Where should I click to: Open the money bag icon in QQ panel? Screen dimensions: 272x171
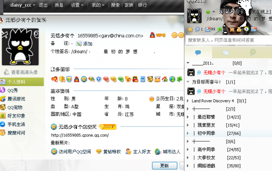(239, 29)
